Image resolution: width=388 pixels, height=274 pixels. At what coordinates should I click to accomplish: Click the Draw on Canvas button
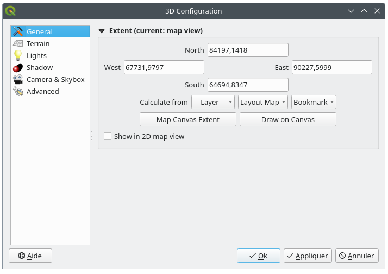tap(288, 119)
